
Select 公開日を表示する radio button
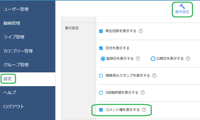point(153,59)
